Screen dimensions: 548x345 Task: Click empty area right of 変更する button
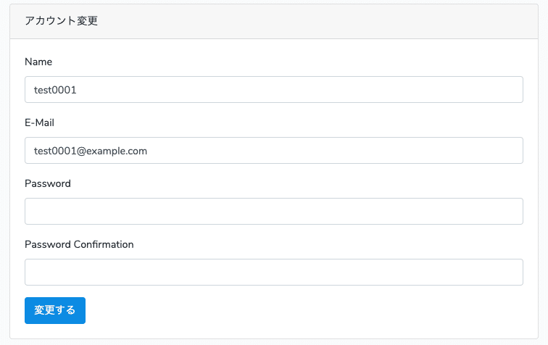[x=290, y=310]
